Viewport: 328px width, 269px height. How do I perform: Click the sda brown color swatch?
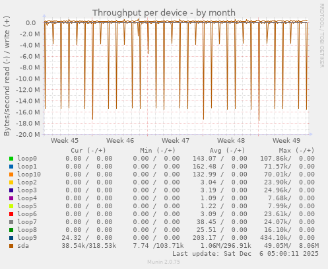[11, 246]
